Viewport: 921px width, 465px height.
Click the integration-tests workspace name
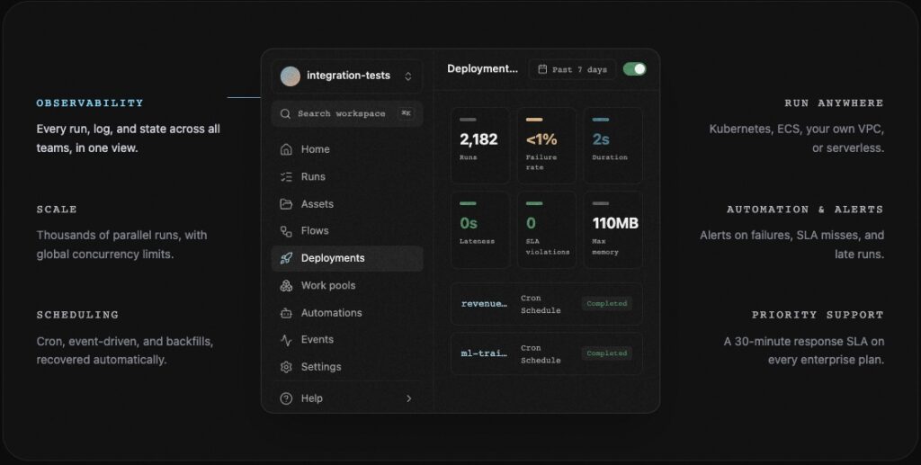point(348,76)
